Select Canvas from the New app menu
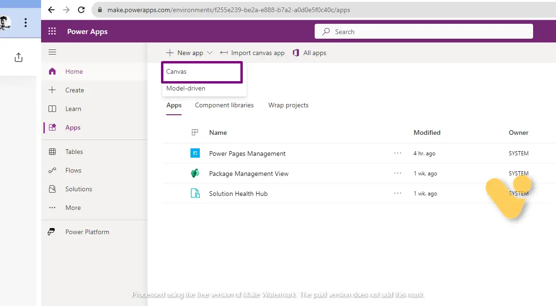 (x=202, y=72)
